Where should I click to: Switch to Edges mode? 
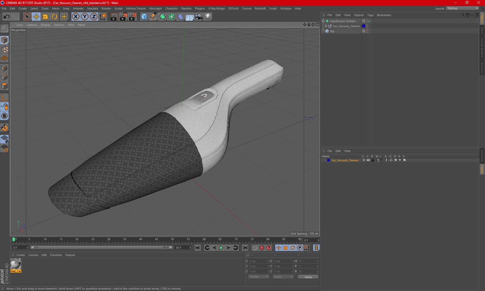(5, 77)
